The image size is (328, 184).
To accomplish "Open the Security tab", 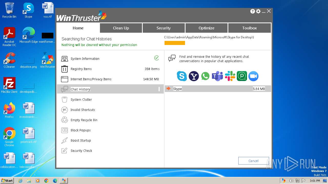I will coord(163,28).
